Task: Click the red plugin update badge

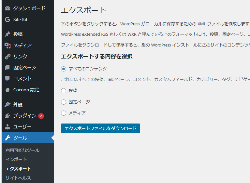Action: pyautogui.click(x=41, y=116)
